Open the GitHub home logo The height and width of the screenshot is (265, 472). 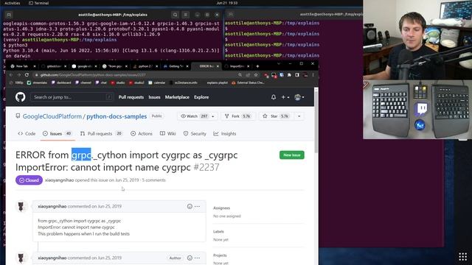20,97
